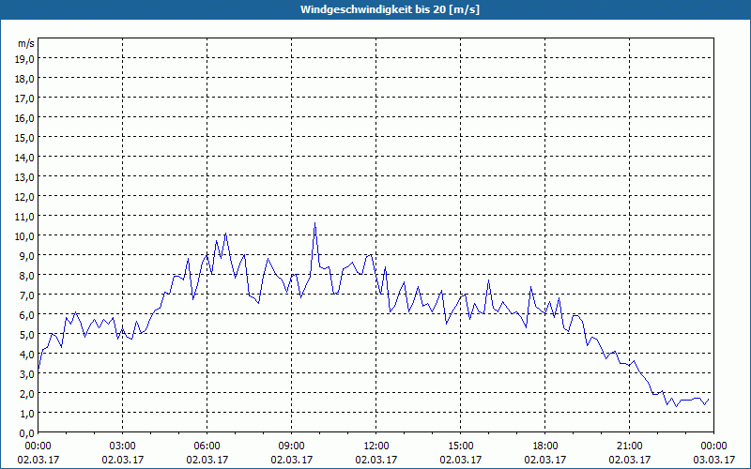Click the 16,0 y-axis label
Screen dimensions: 751x469
[x=25, y=118]
